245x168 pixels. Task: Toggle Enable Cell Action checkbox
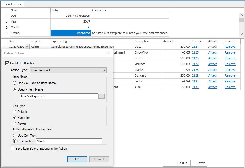[7, 63]
